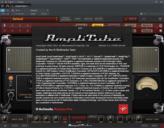This screenshot has width=164, height=128.
Task: Open the sidechain routing icon
Action: pos(7,6)
